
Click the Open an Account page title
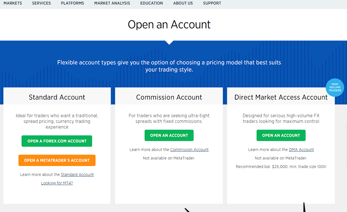click(169, 25)
